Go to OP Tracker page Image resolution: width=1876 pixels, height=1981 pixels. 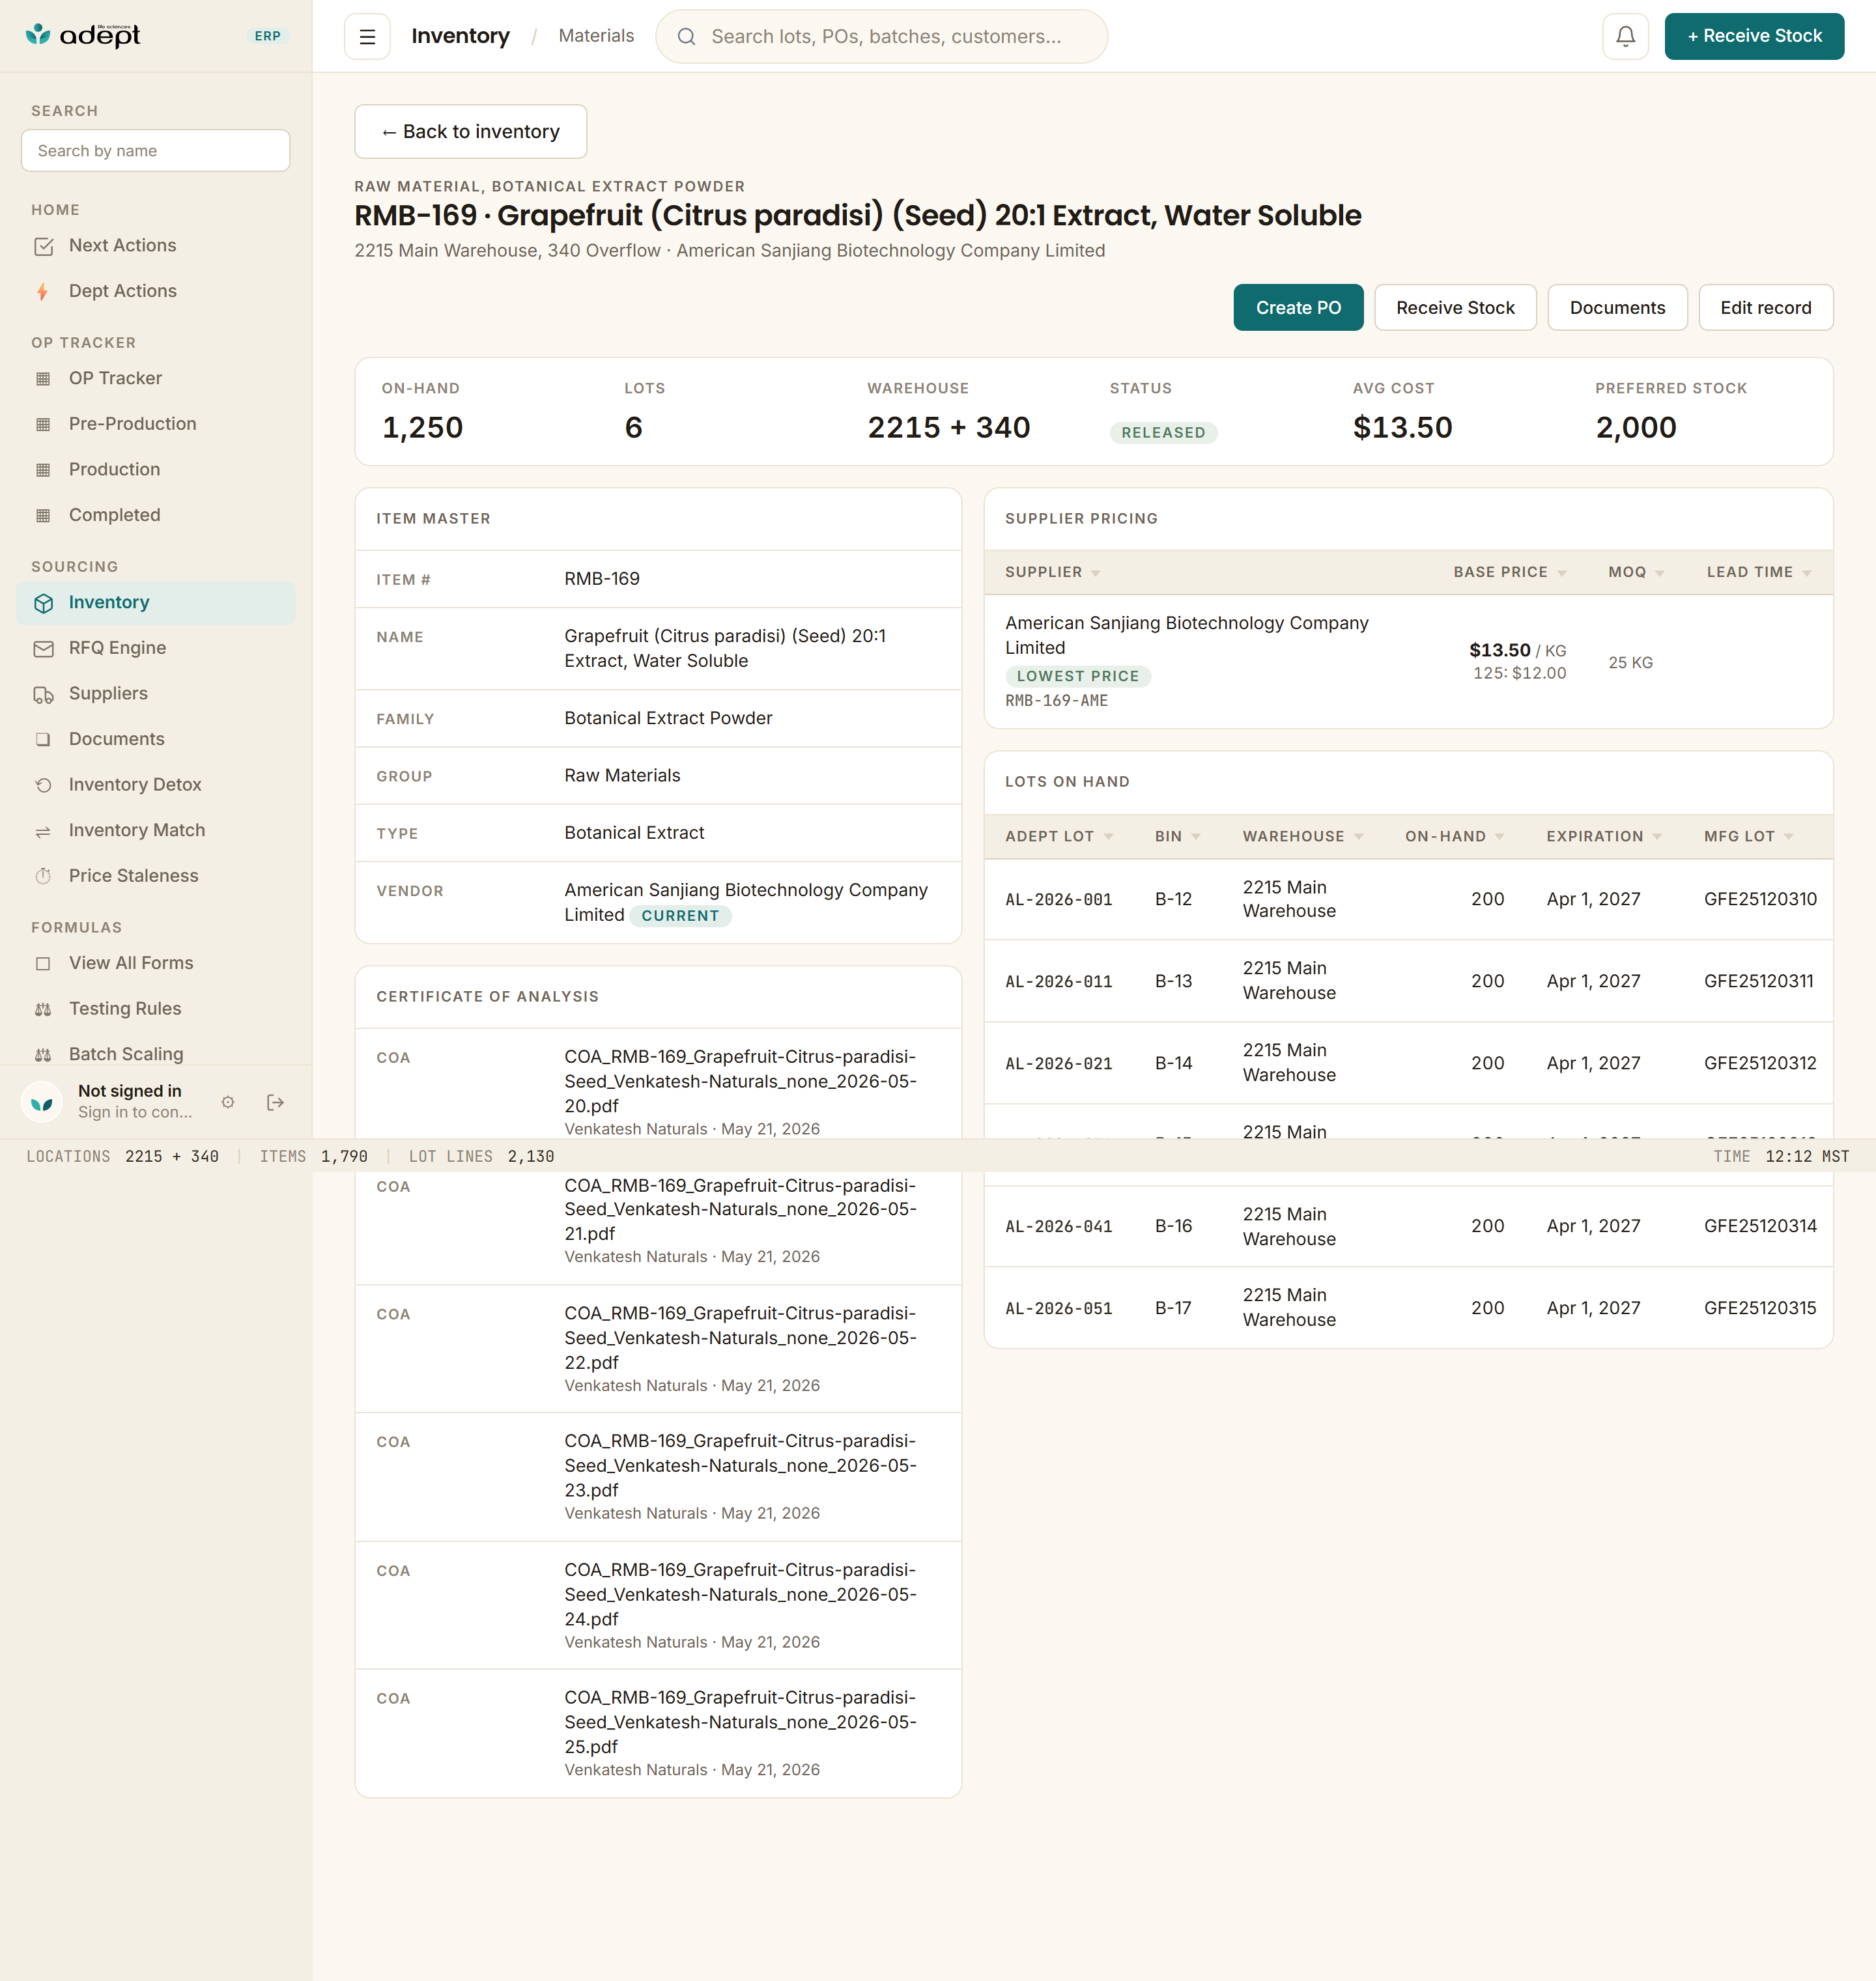[156, 379]
